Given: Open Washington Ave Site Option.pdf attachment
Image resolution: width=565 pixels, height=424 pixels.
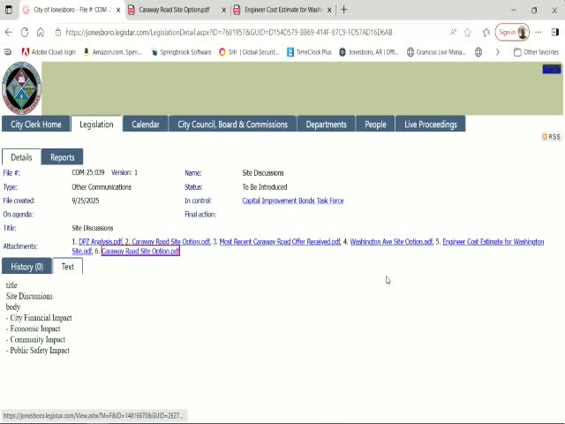Looking at the screenshot, I should [x=391, y=242].
